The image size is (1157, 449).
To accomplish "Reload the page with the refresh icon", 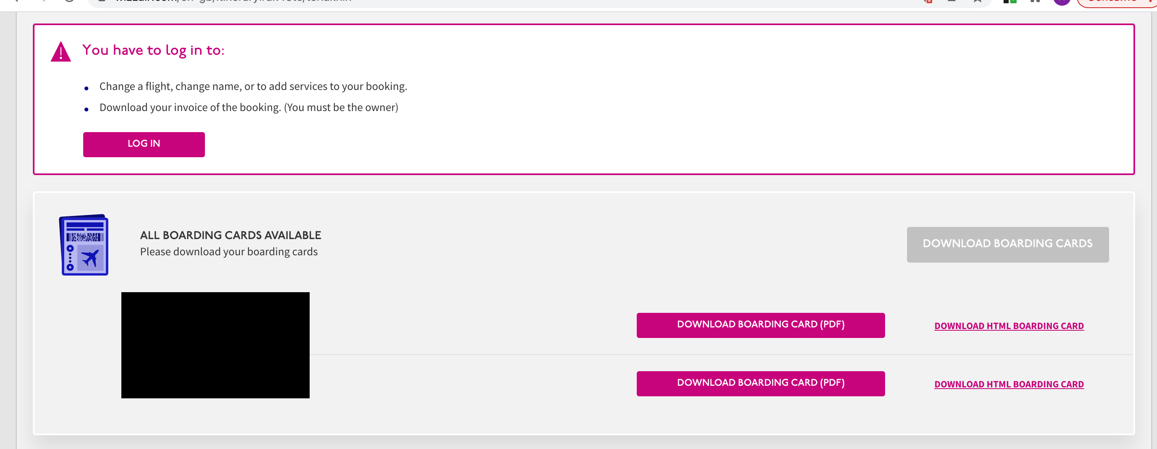I will pos(69,1).
